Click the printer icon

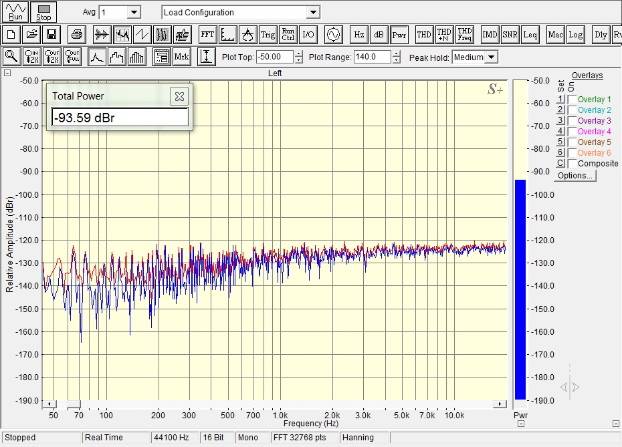[77, 34]
